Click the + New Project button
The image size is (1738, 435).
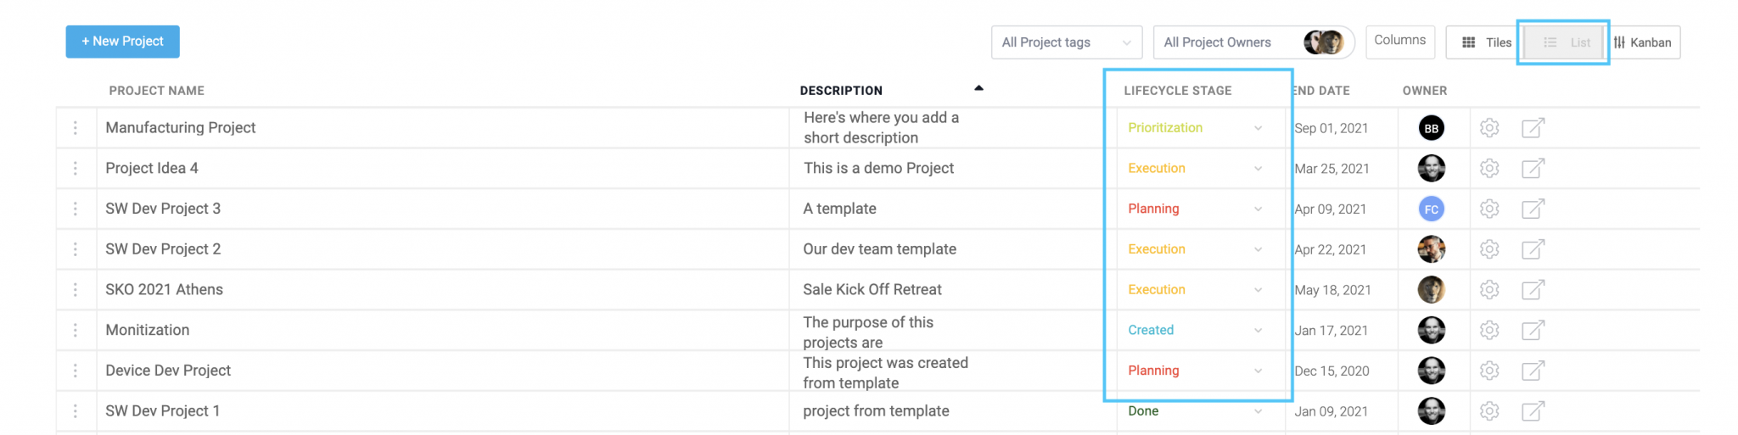(123, 42)
